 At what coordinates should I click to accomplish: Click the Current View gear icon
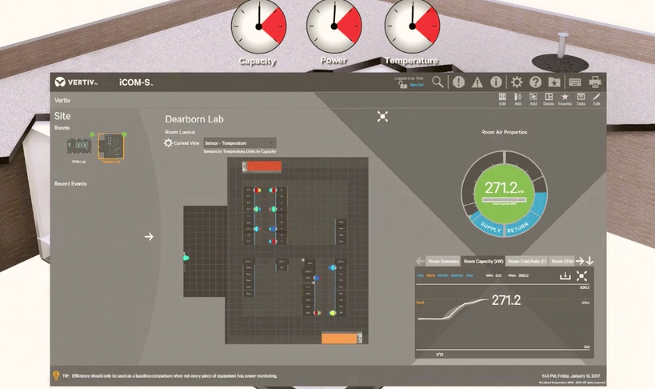point(168,143)
